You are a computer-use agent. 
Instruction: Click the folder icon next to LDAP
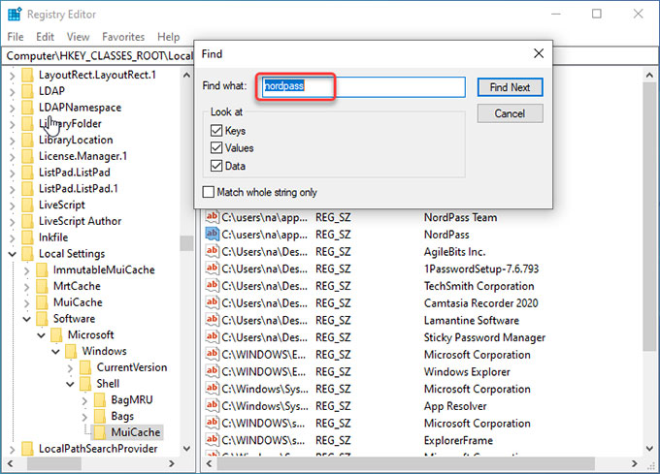27,91
